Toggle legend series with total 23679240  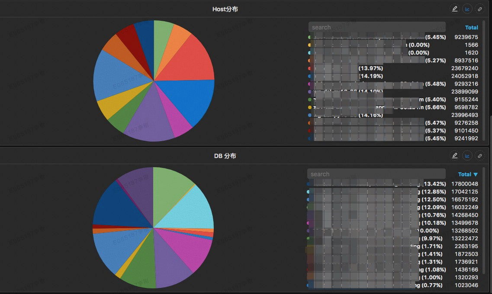(x=393, y=68)
